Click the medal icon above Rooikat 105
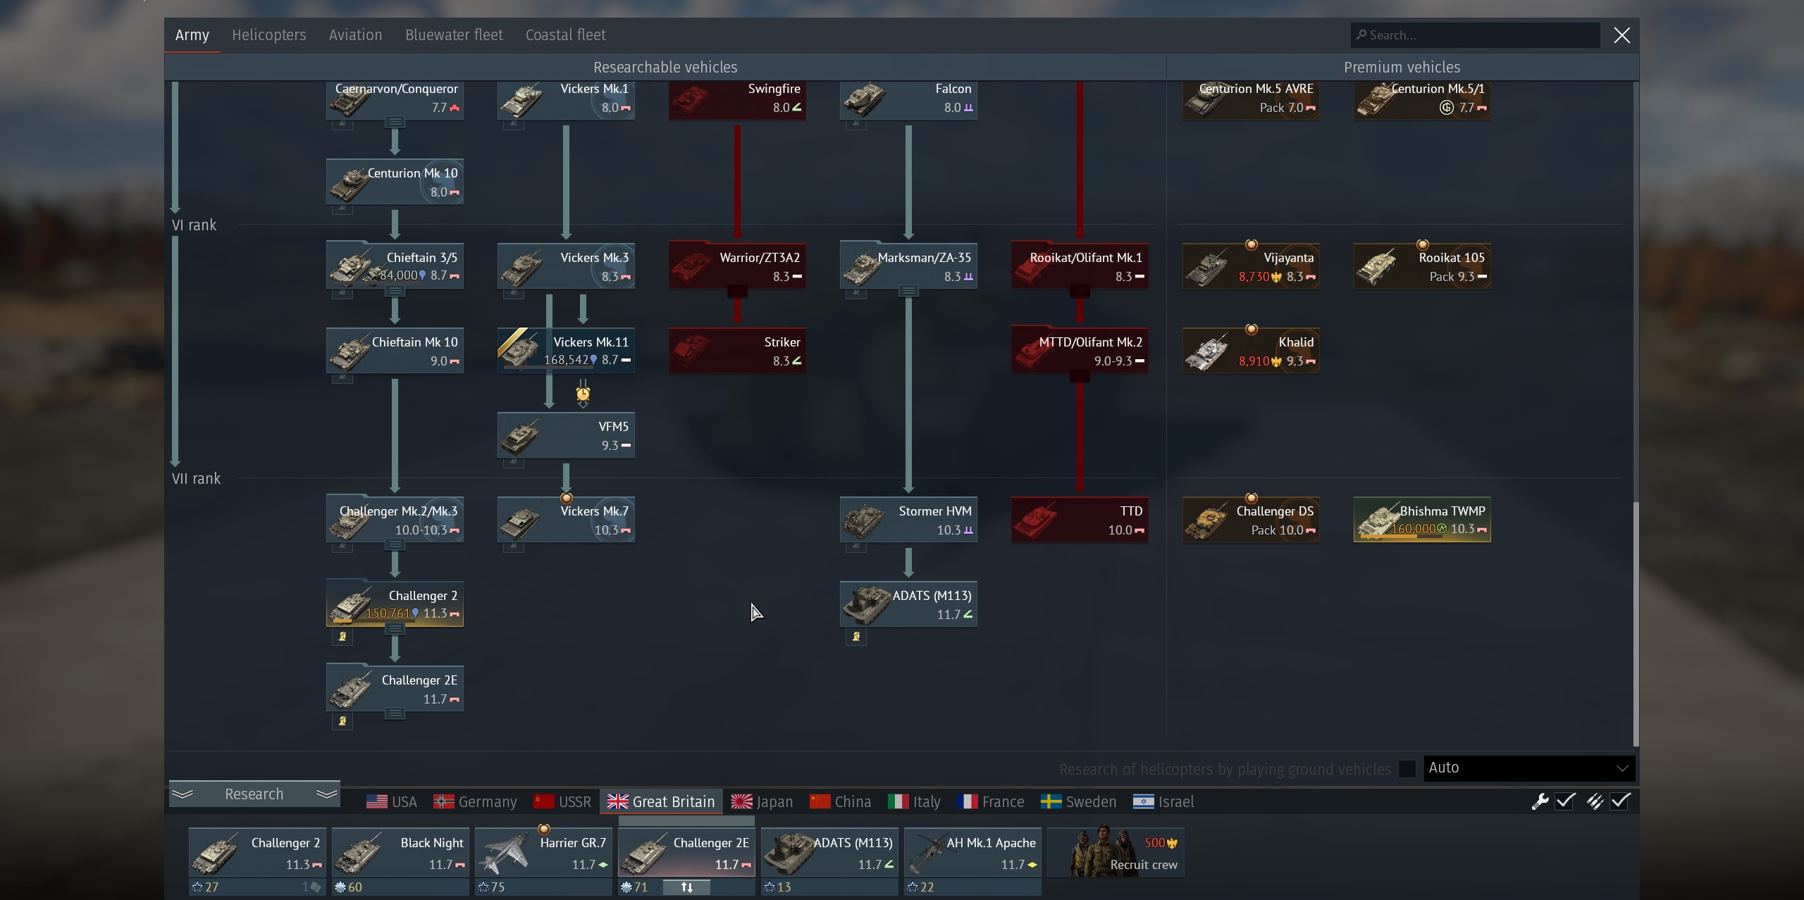 tap(1423, 244)
